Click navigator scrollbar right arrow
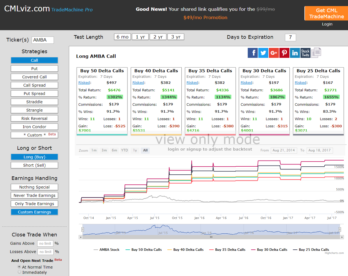Screen dimensions: 348x276 (x=342, y=237)
